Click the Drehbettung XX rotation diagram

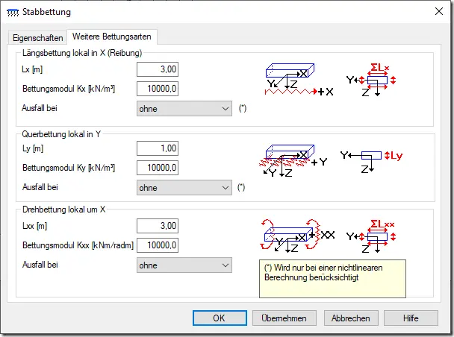(298, 236)
